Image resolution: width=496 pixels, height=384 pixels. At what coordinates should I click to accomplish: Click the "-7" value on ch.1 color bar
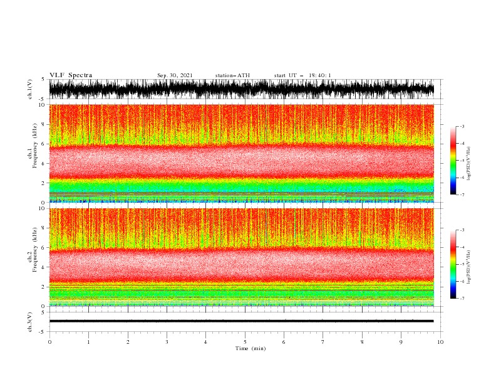[x=462, y=195]
